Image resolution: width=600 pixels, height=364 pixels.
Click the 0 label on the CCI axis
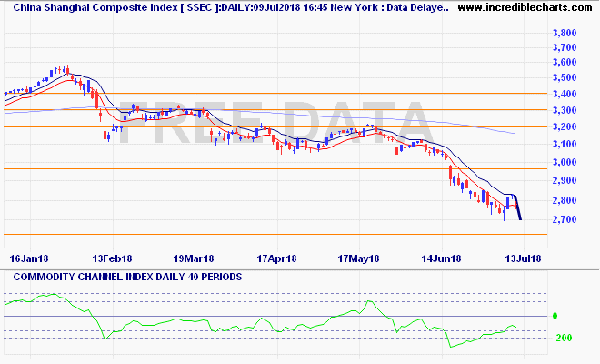click(x=555, y=316)
